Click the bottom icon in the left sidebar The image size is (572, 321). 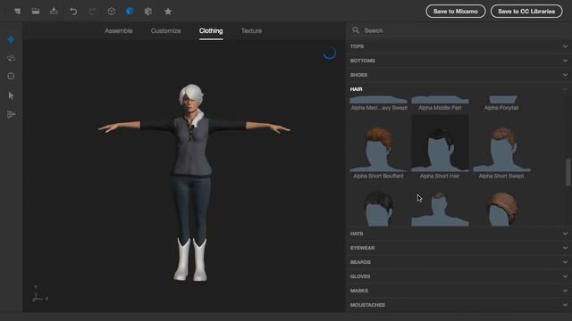(11, 114)
